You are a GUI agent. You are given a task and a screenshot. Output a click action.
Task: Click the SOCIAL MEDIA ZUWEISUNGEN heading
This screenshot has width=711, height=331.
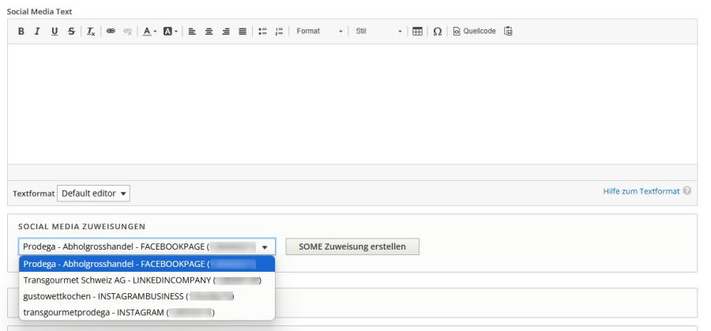(81, 226)
